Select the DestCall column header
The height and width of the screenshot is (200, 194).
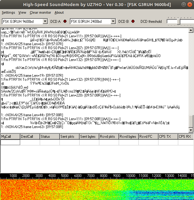[30, 137]
